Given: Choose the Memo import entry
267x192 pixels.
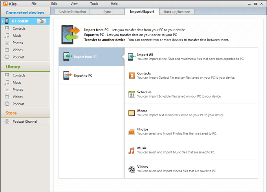Looking at the screenshot, I should tap(191, 113).
